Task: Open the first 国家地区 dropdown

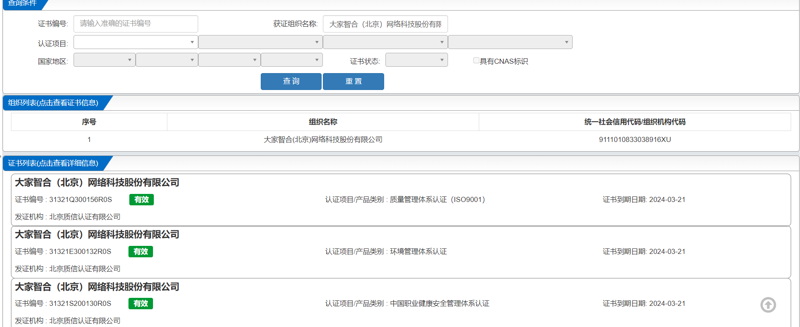Action: coord(104,60)
